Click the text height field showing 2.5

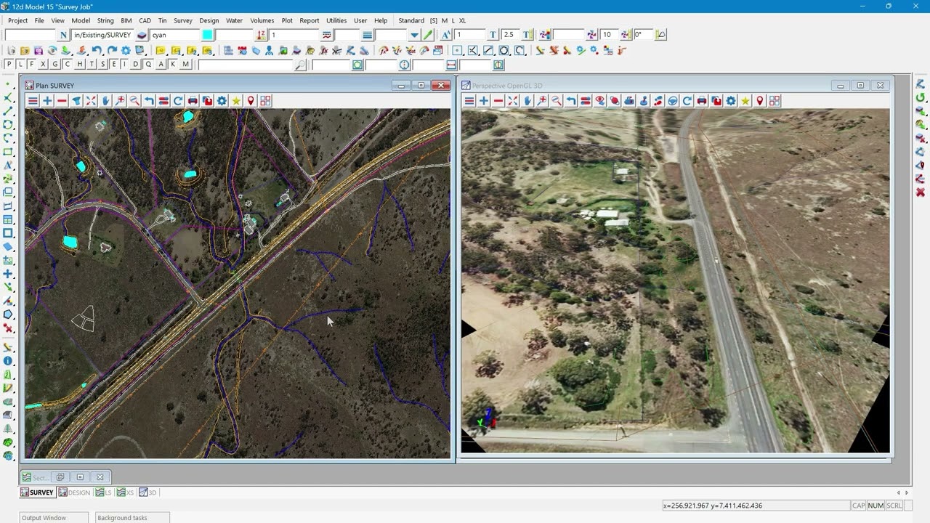coord(510,35)
